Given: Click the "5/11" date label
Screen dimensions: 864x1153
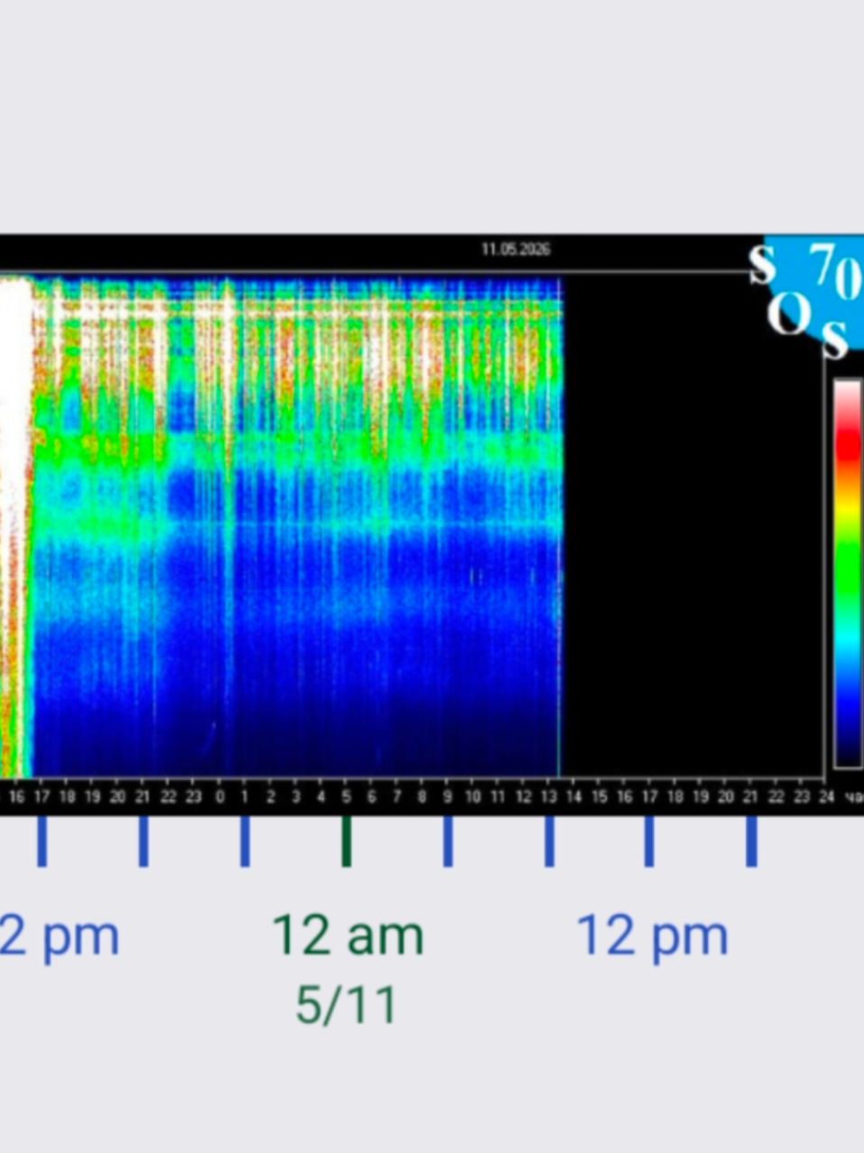Looking at the screenshot, I should [347, 1005].
